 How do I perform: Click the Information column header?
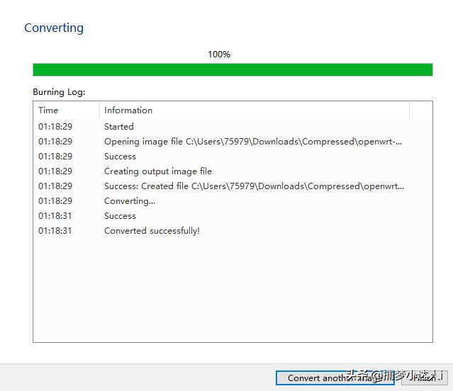(x=255, y=110)
